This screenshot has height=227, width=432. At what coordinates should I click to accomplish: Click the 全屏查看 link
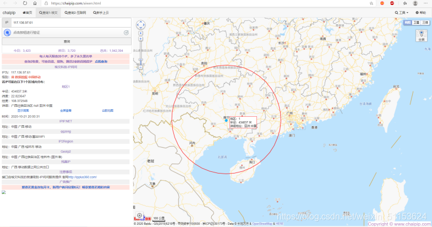65,111
